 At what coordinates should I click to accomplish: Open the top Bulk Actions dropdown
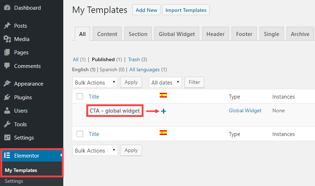coord(95,82)
